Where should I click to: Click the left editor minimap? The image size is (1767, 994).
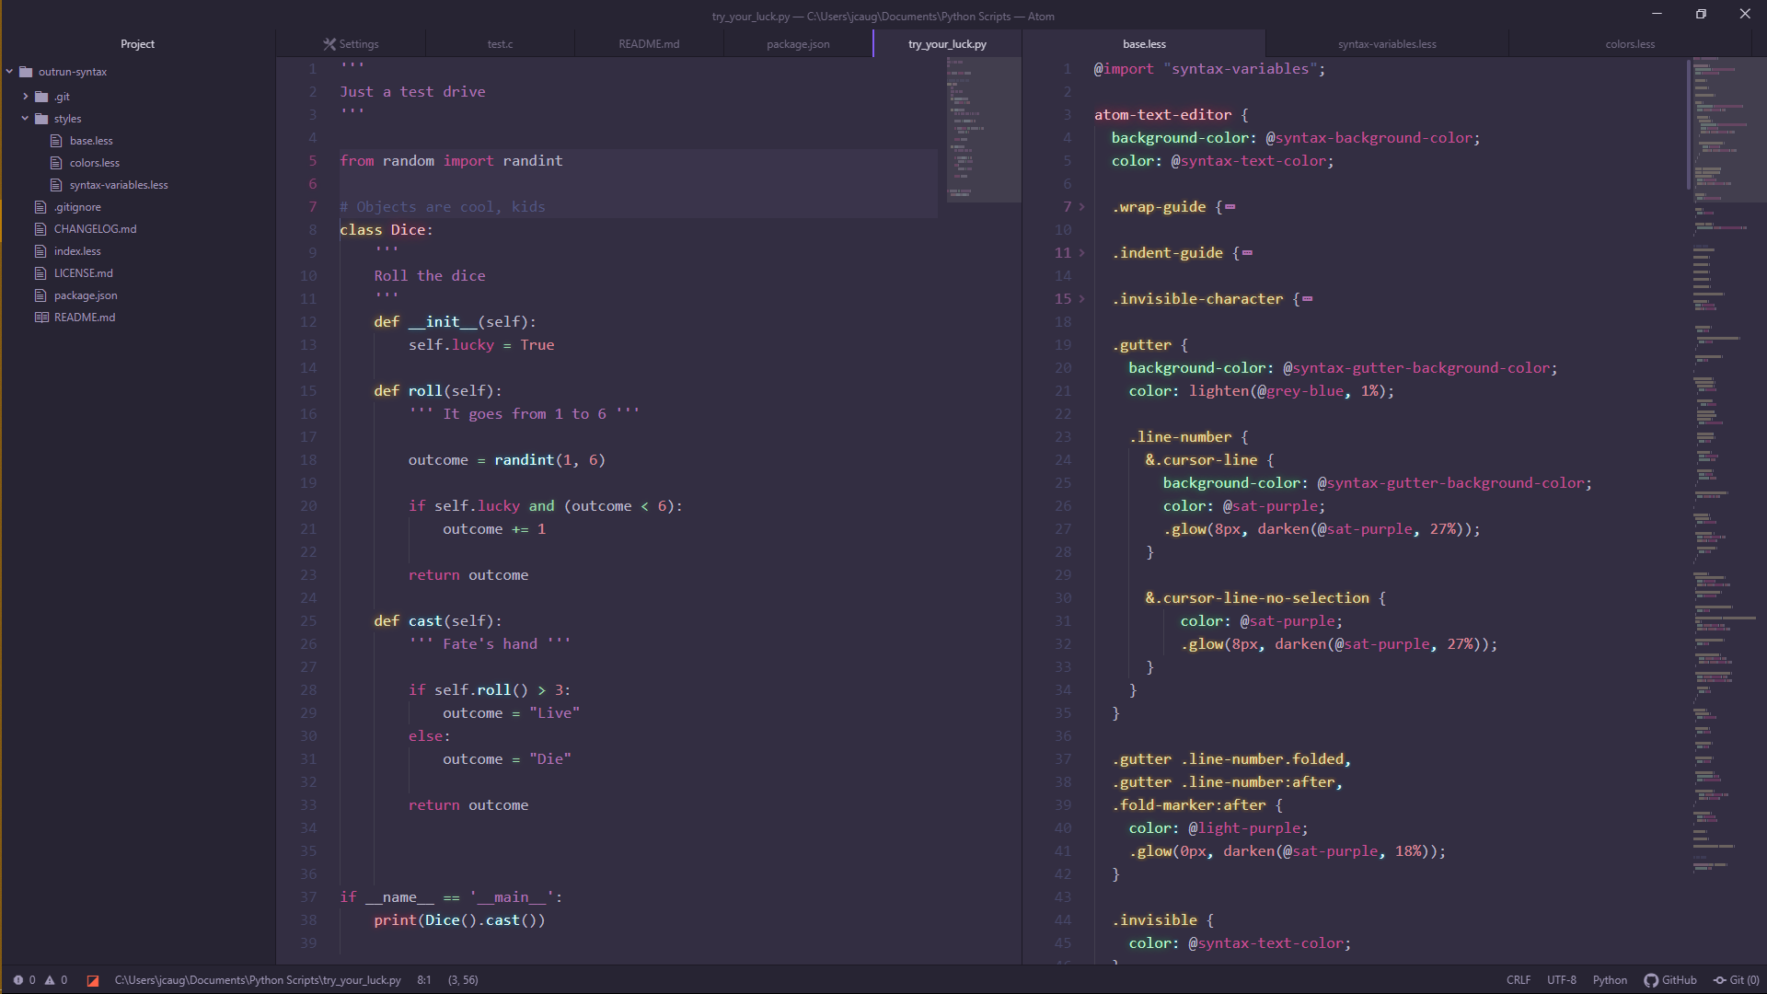[983, 129]
